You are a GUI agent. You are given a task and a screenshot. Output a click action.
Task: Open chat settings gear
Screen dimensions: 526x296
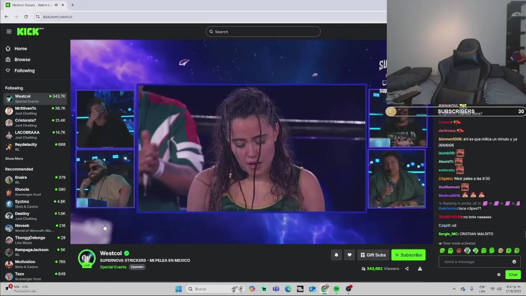tap(499, 275)
